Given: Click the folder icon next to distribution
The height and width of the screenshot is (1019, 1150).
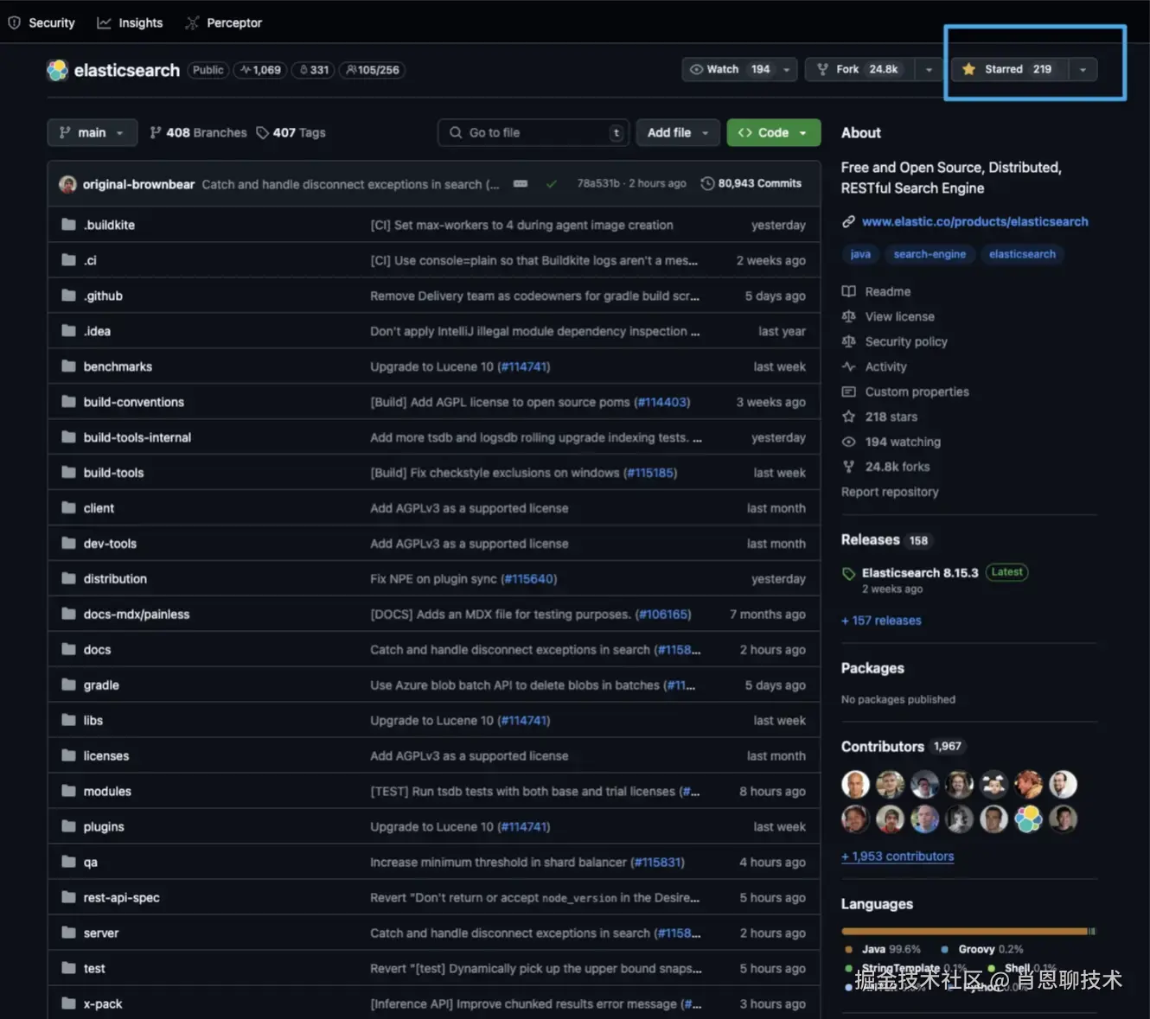Looking at the screenshot, I should (x=69, y=579).
